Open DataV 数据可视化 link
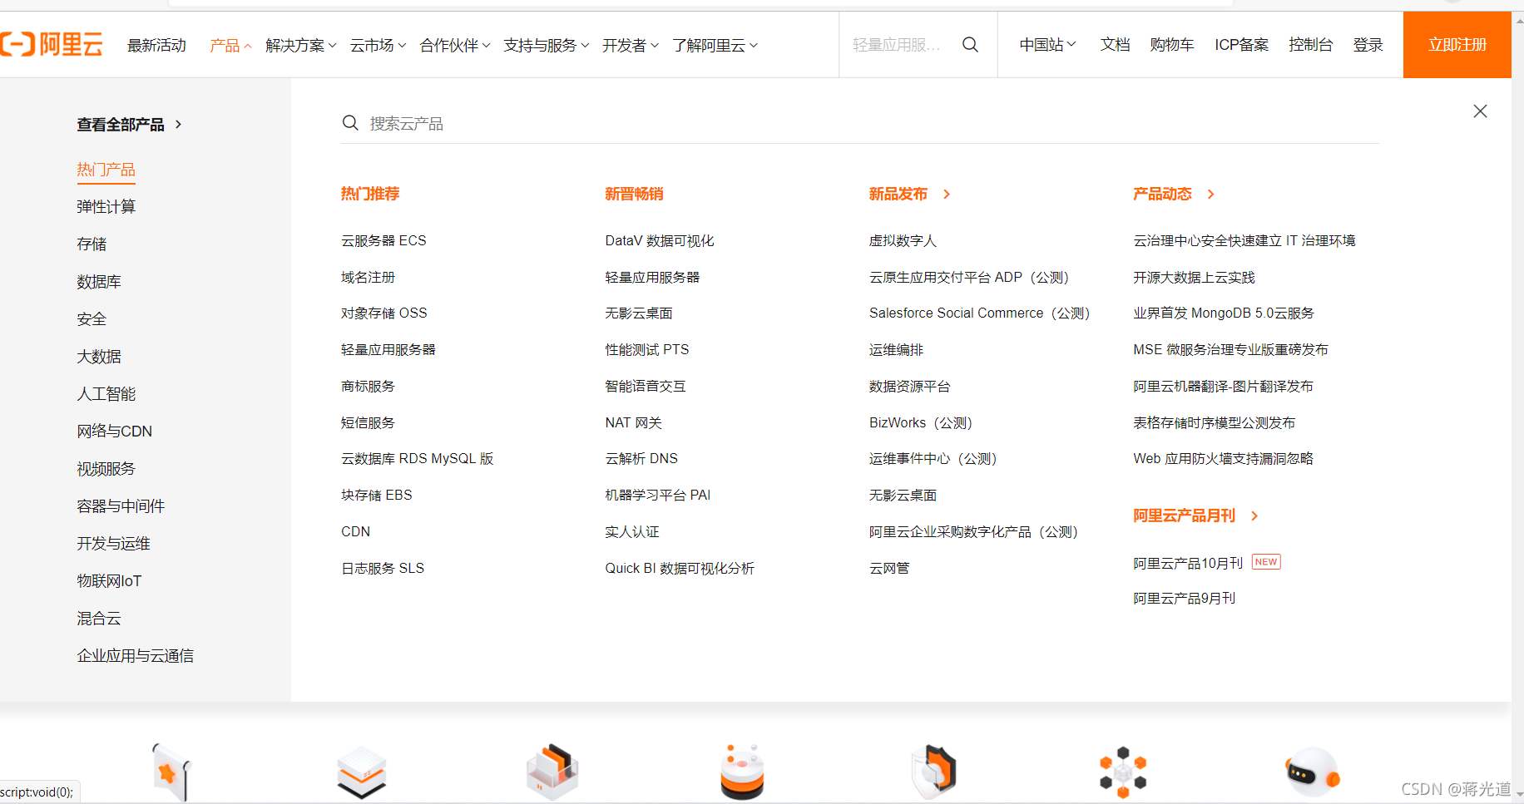1524x804 pixels. [659, 240]
